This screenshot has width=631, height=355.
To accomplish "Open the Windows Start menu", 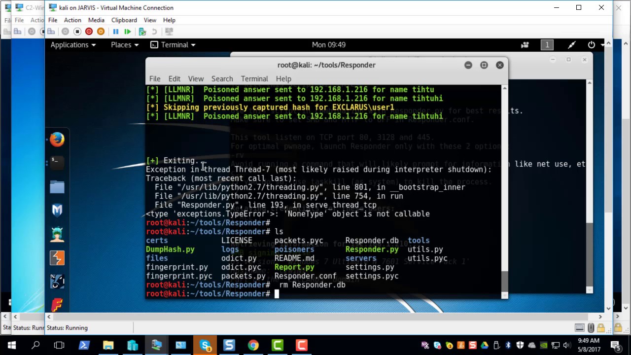I will point(11,345).
